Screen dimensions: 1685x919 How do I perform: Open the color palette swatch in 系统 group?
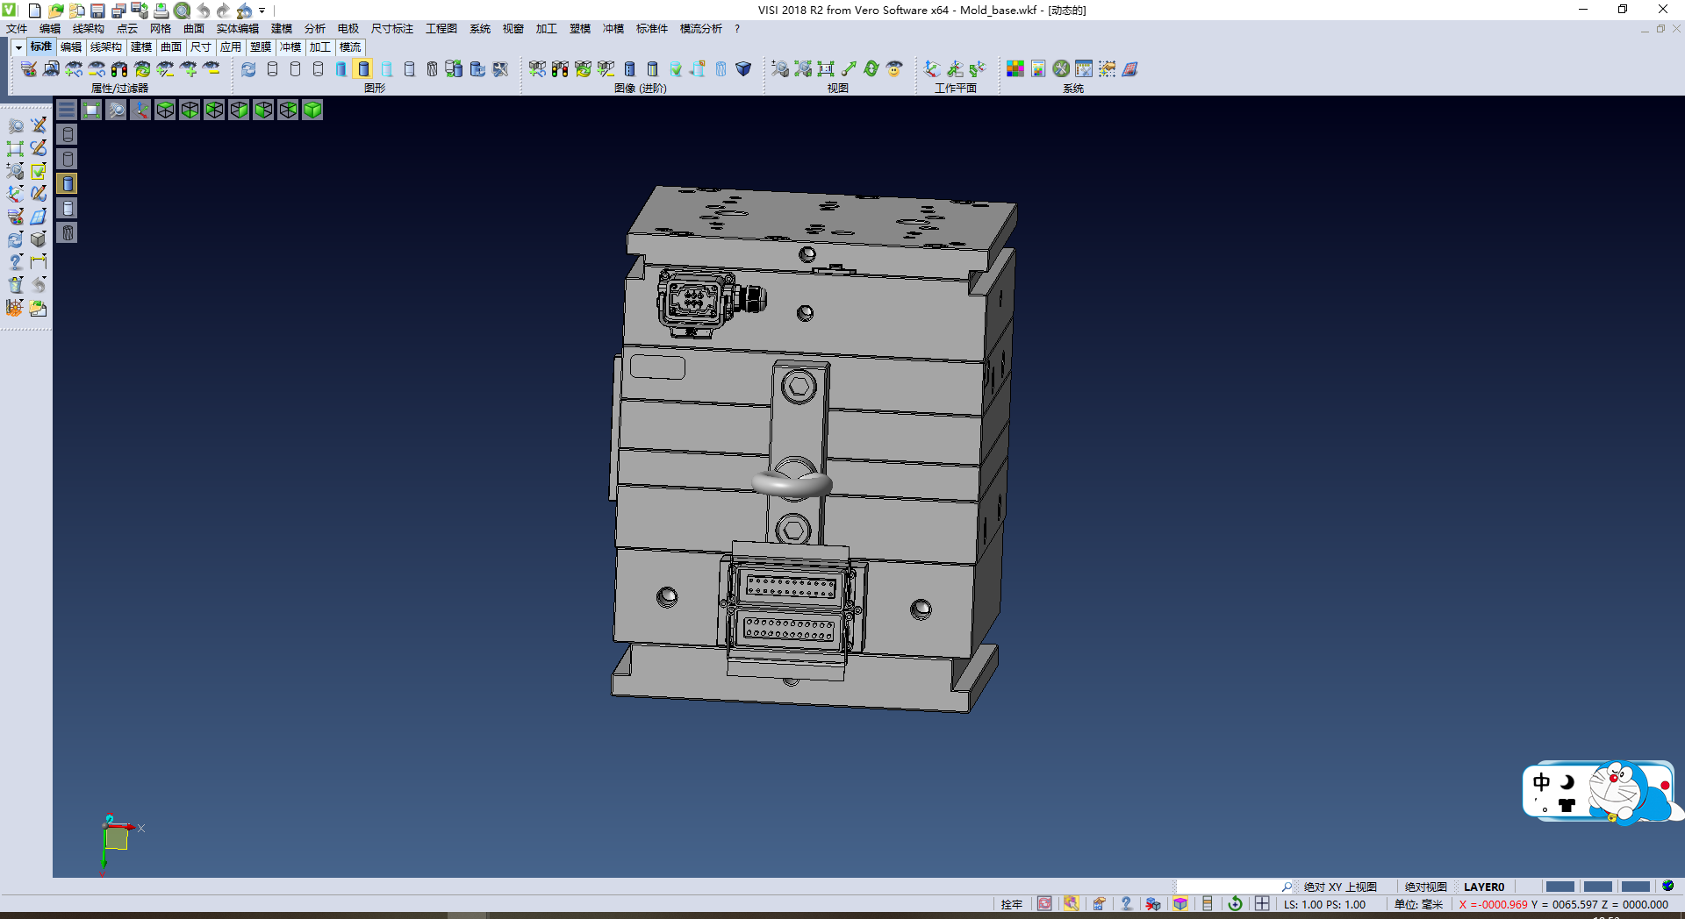click(1015, 68)
